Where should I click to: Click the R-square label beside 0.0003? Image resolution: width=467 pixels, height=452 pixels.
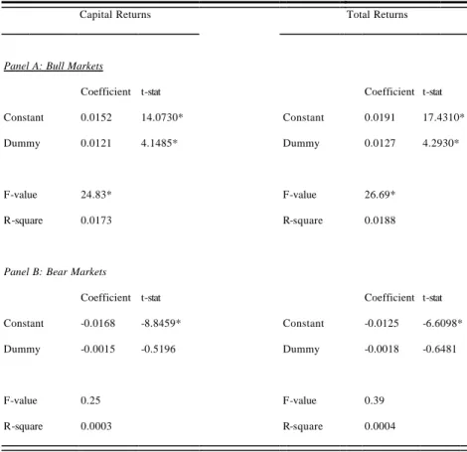tap(23, 427)
